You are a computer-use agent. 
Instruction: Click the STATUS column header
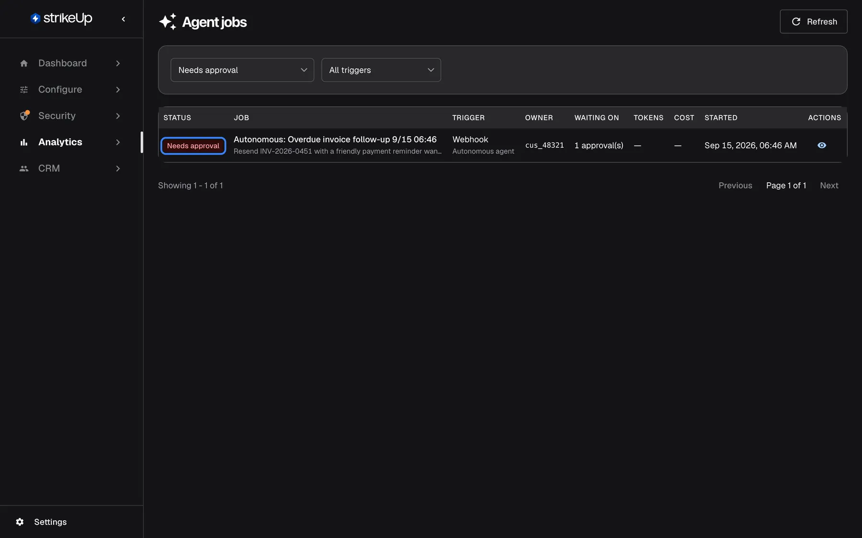tap(177, 118)
